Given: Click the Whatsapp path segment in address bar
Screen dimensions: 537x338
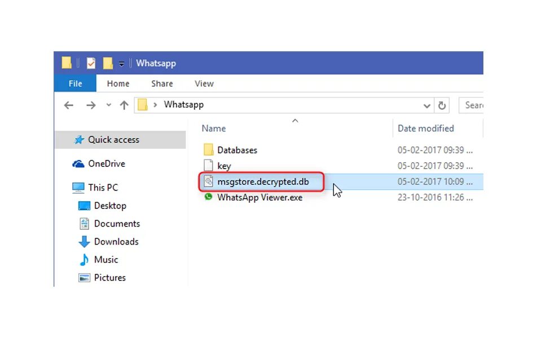Looking at the screenshot, I should (183, 104).
